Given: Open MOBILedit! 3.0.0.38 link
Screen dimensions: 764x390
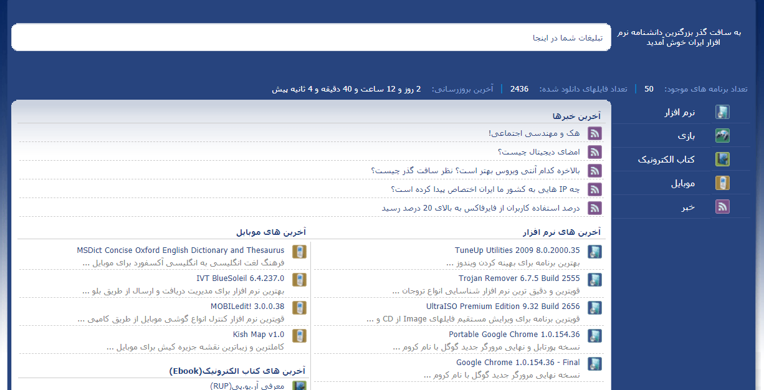Looking at the screenshot, I should [x=247, y=307].
